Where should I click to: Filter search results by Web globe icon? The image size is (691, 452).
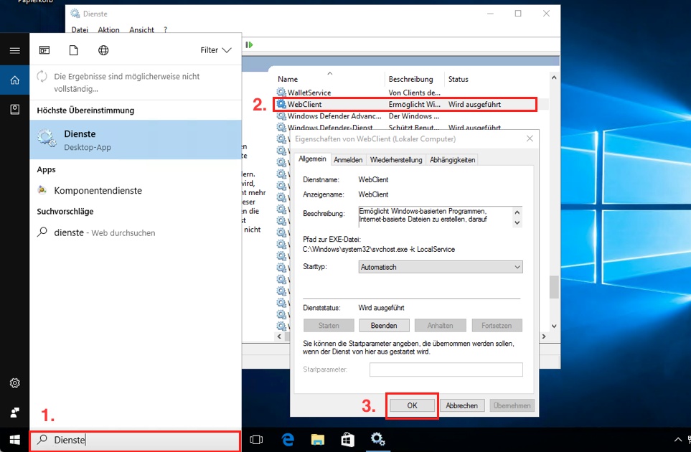103,50
